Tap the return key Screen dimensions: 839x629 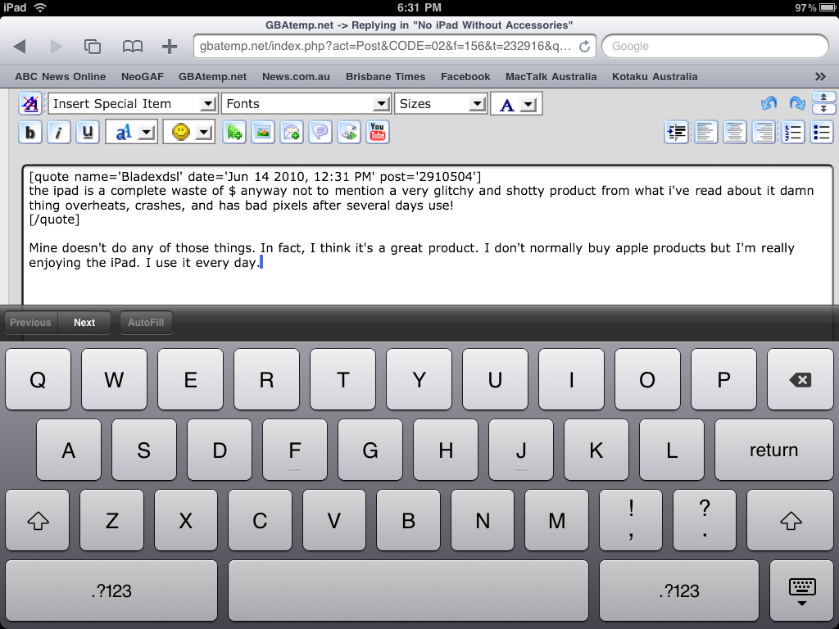click(773, 450)
